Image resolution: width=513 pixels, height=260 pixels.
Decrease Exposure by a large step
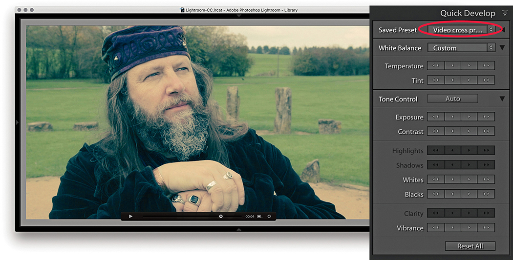pyautogui.click(x=436, y=117)
